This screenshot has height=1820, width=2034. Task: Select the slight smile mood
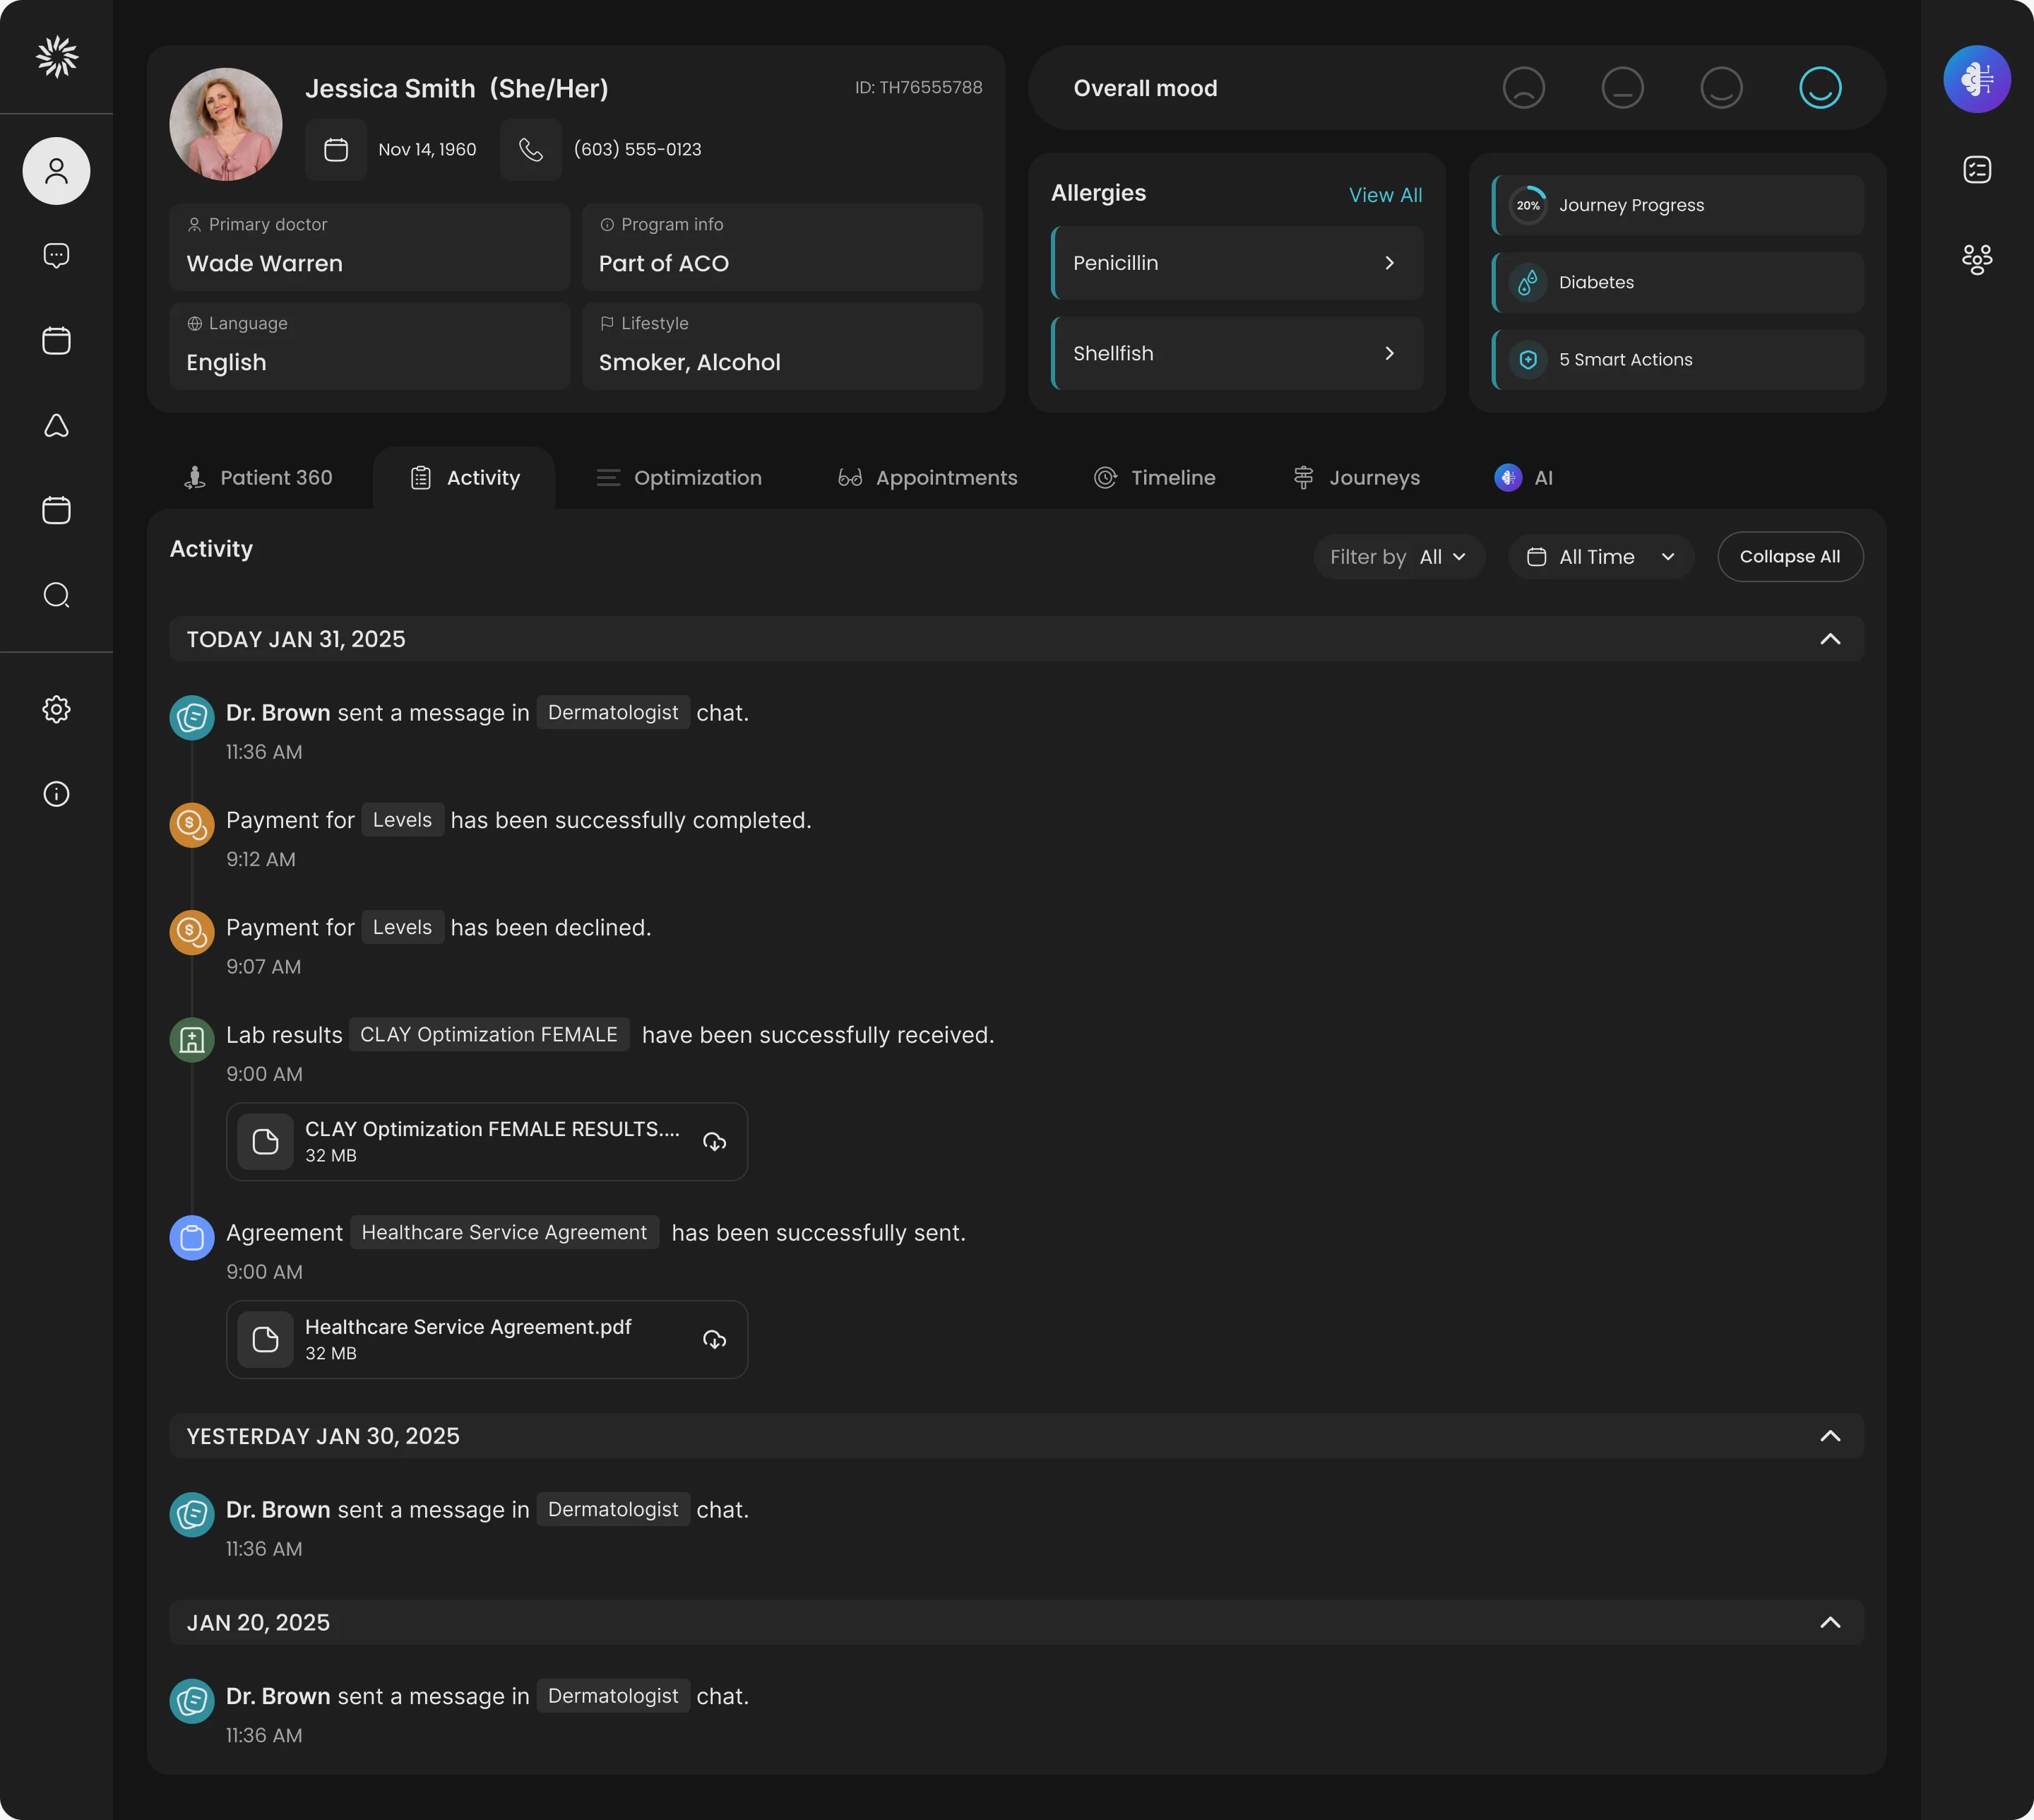(1721, 88)
